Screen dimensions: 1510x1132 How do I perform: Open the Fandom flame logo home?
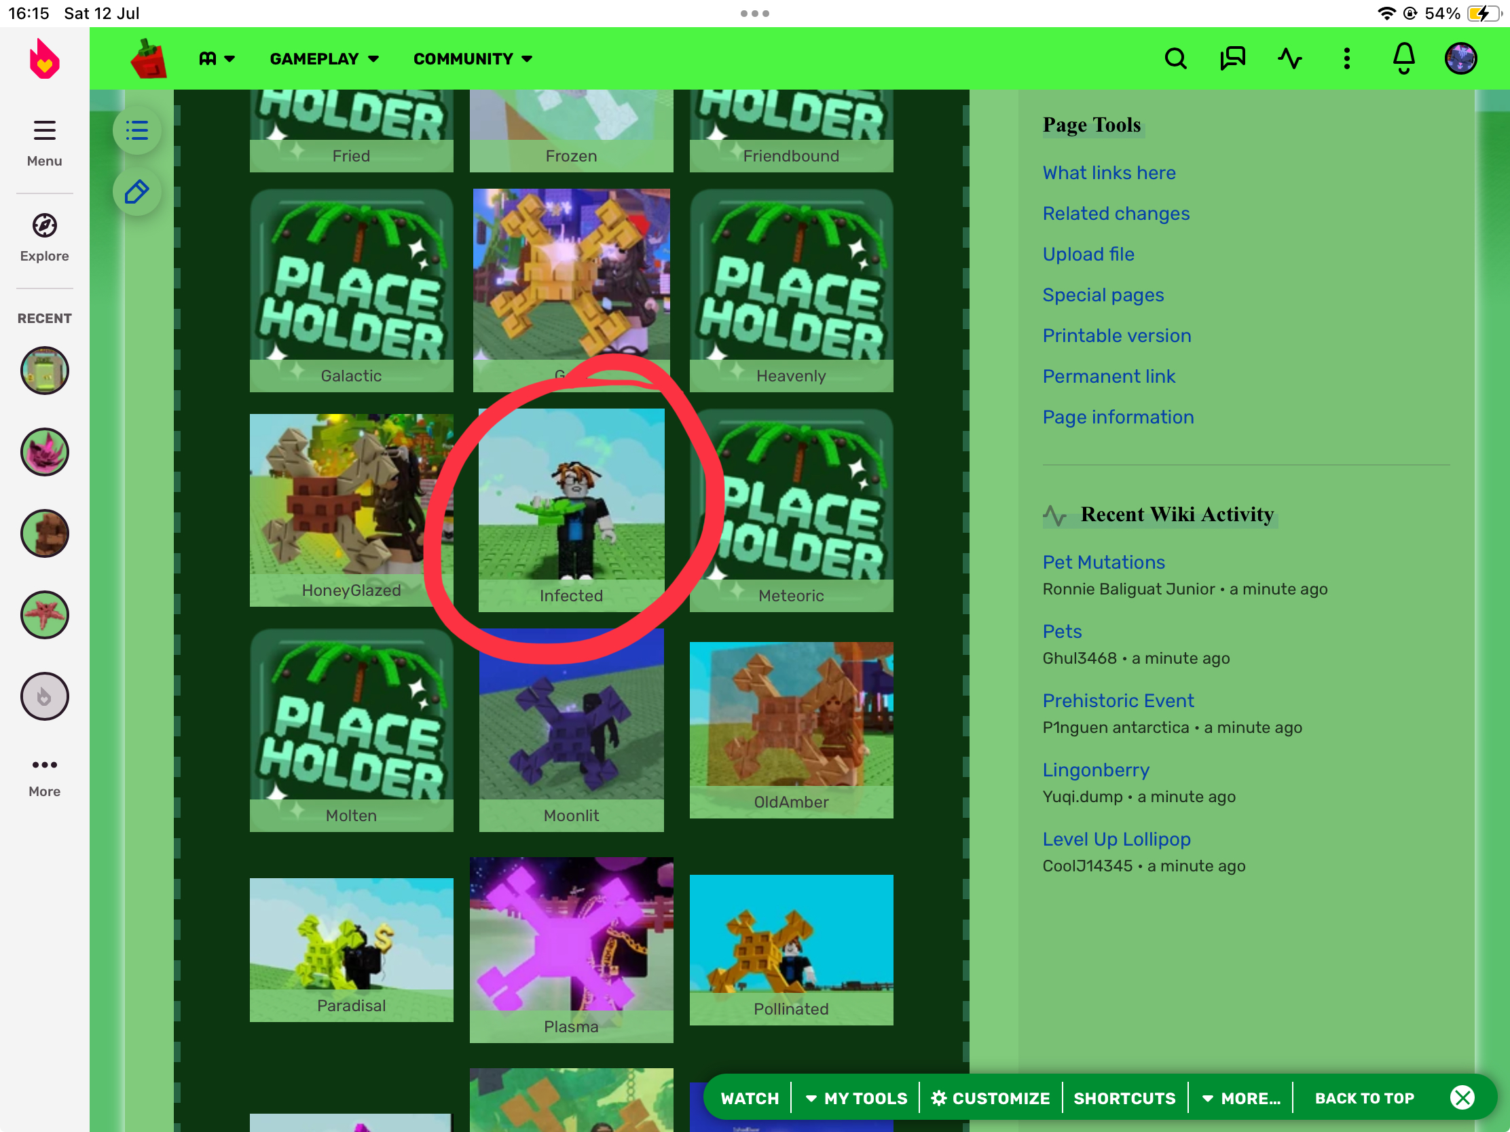[44, 58]
